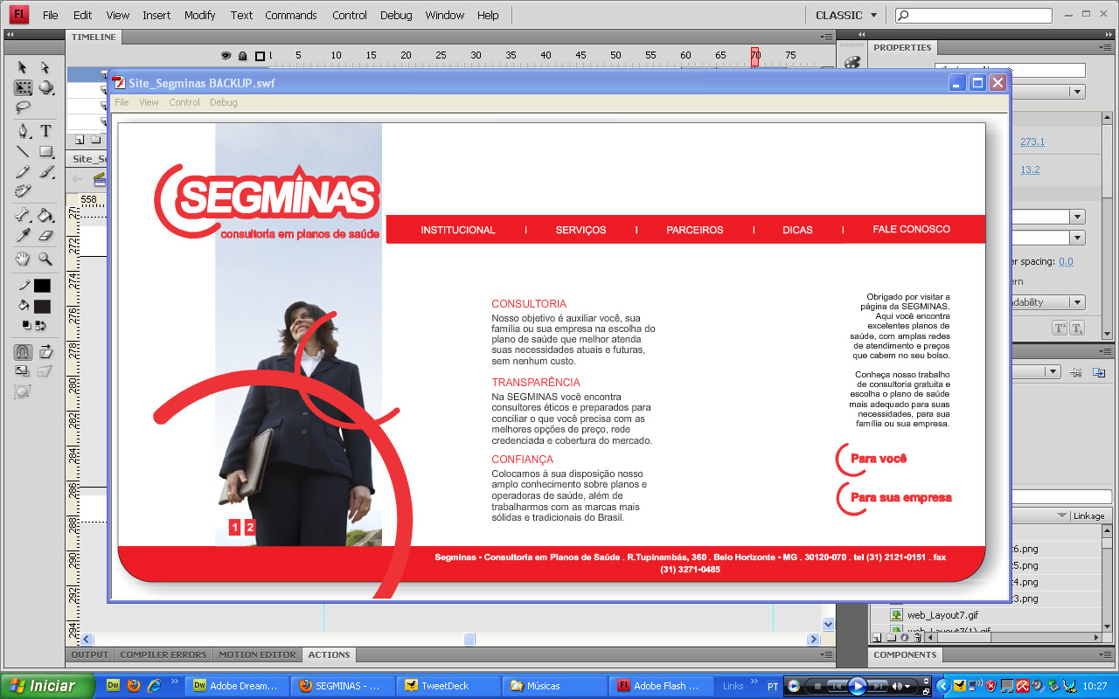1119x699 pixels.
Task: Select the Zoom magnifier tool
Action: 45,259
